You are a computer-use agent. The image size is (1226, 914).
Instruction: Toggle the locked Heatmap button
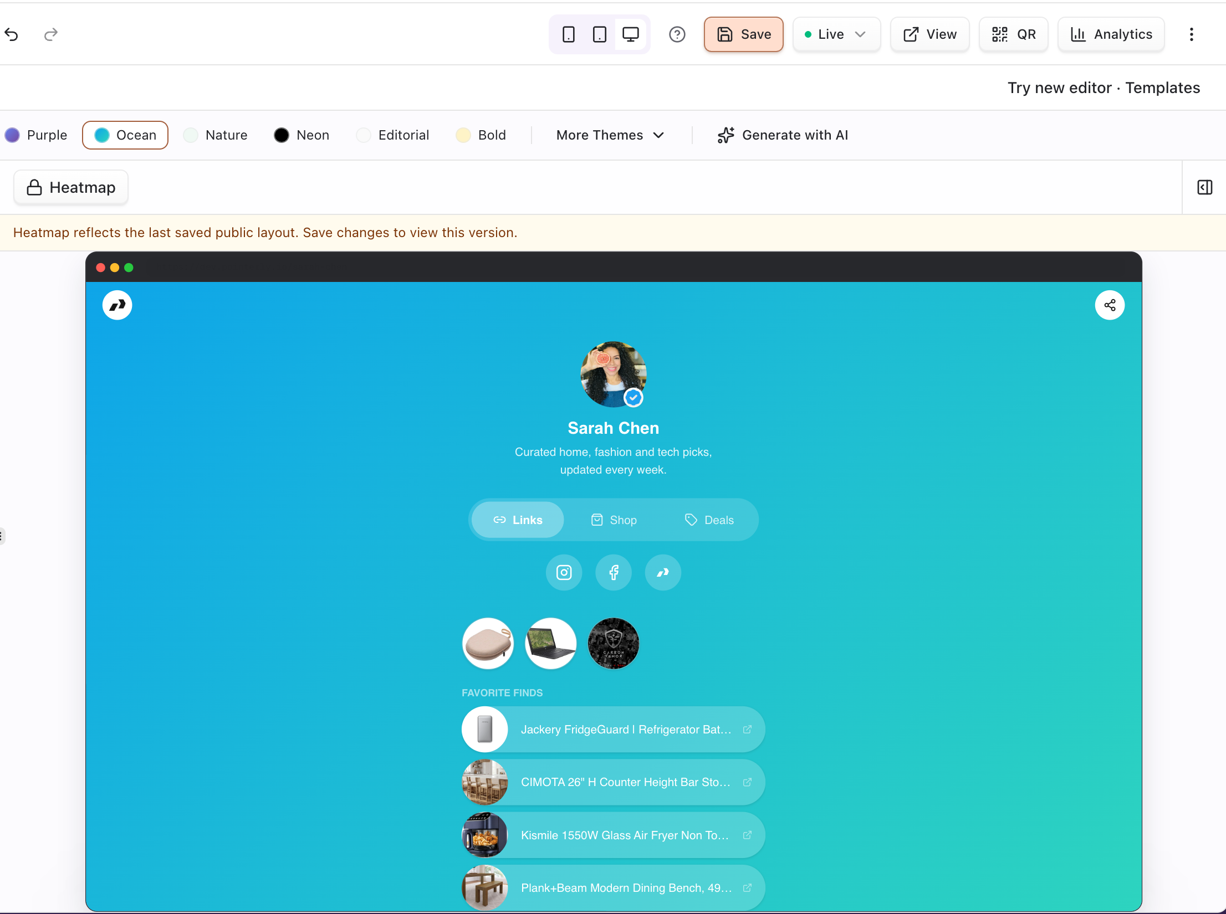pyautogui.click(x=71, y=187)
